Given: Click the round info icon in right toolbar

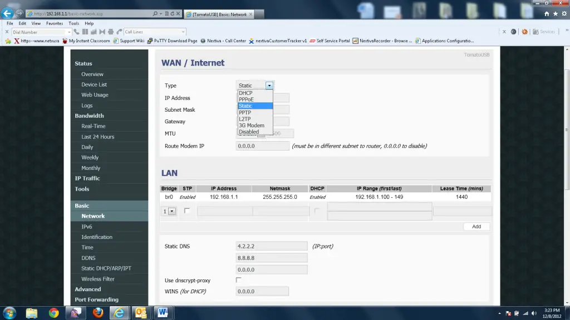Looking at the screenshot, I should click(x=513, y=32).
